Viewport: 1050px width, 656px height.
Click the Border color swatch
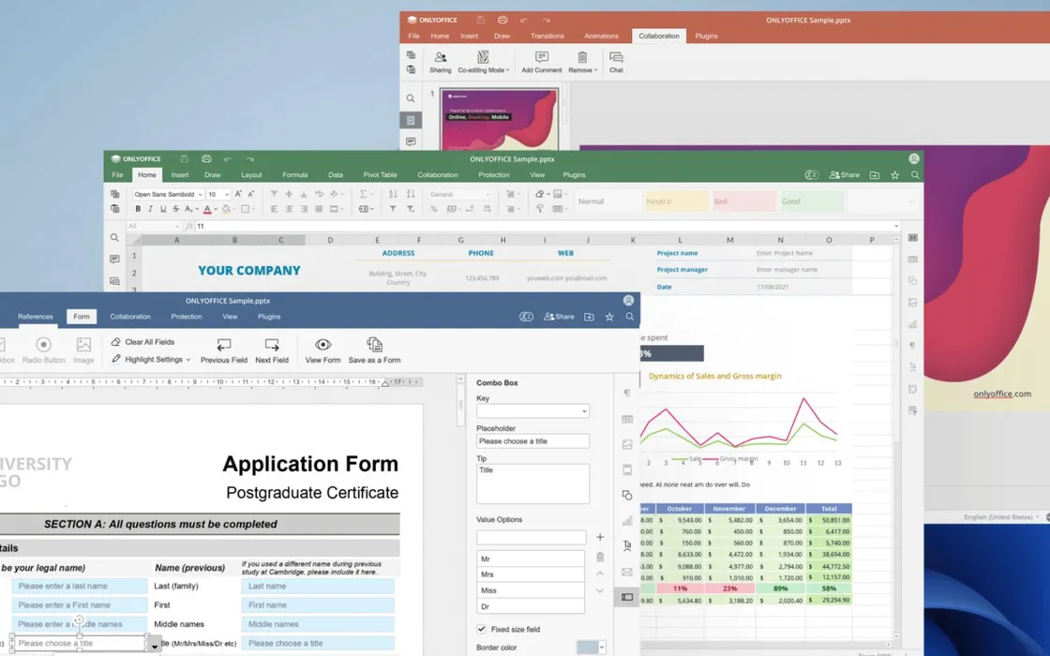click(587, 647)
